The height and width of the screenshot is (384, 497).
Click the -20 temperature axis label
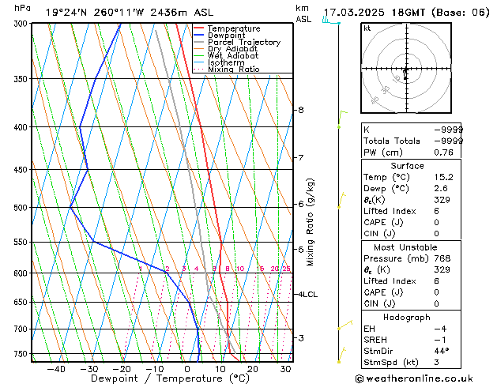122,369
